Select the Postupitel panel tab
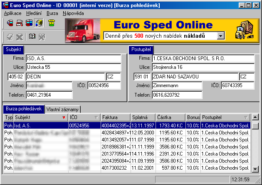262x185 pixels. 141,49
